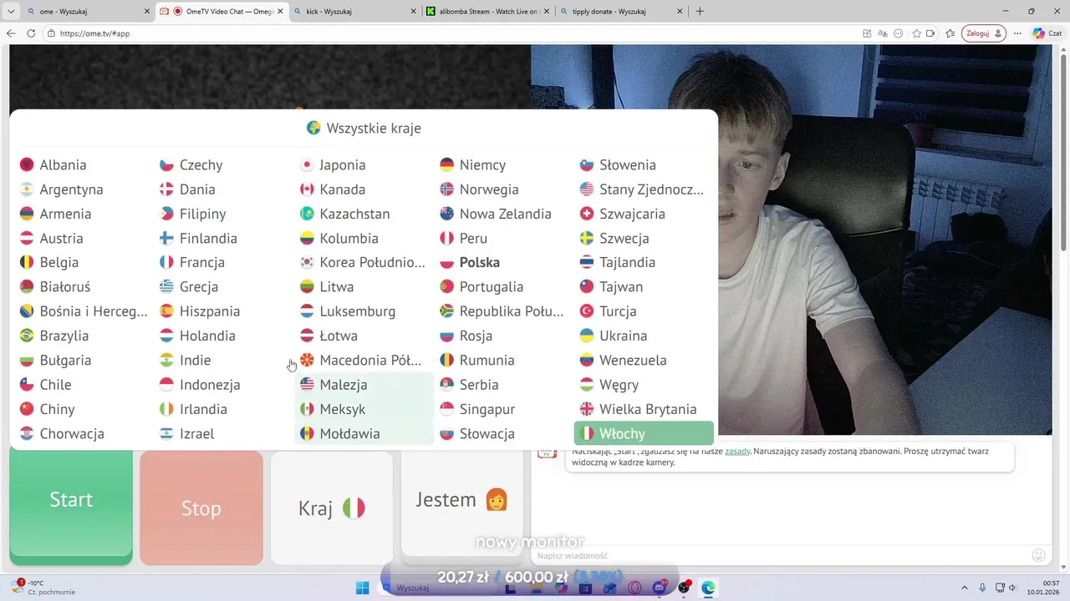
Task: Choose Szwecja country
Action: [614, 238]
